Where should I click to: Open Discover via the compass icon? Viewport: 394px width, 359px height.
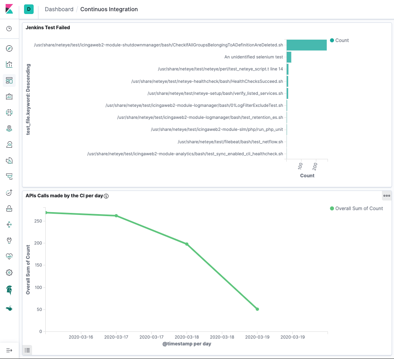(x=9, y=48)
